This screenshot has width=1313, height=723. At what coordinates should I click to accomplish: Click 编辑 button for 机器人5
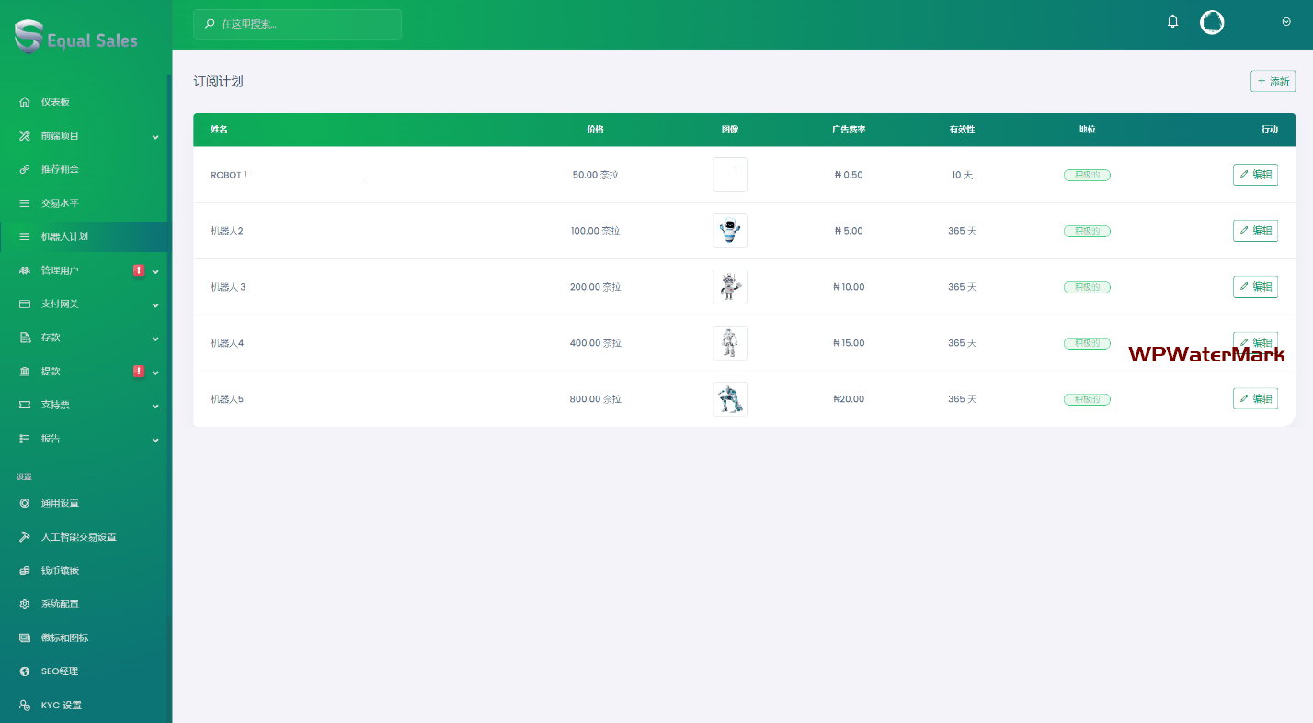pos(1255,398)
